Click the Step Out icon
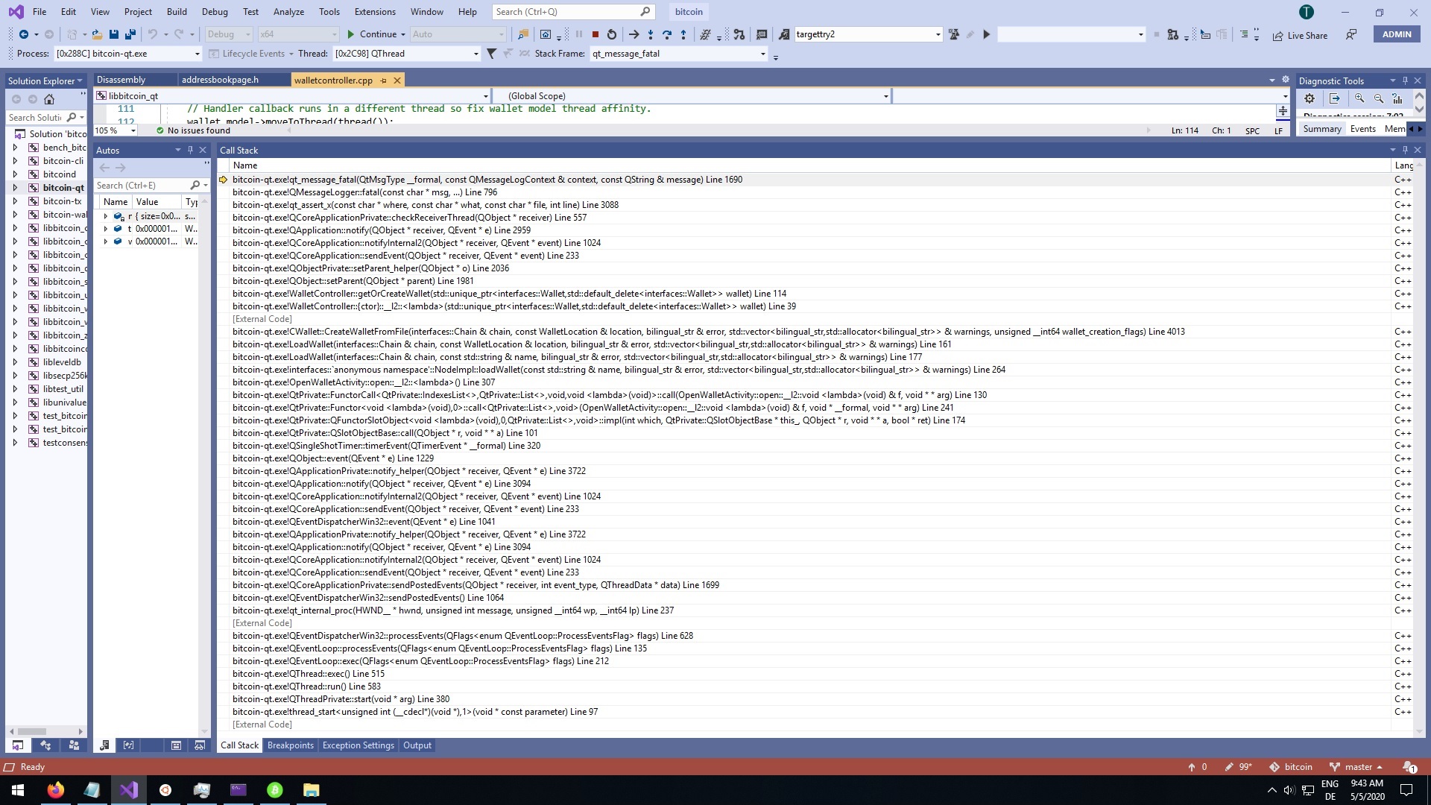1431x805 pixels. 685,34
